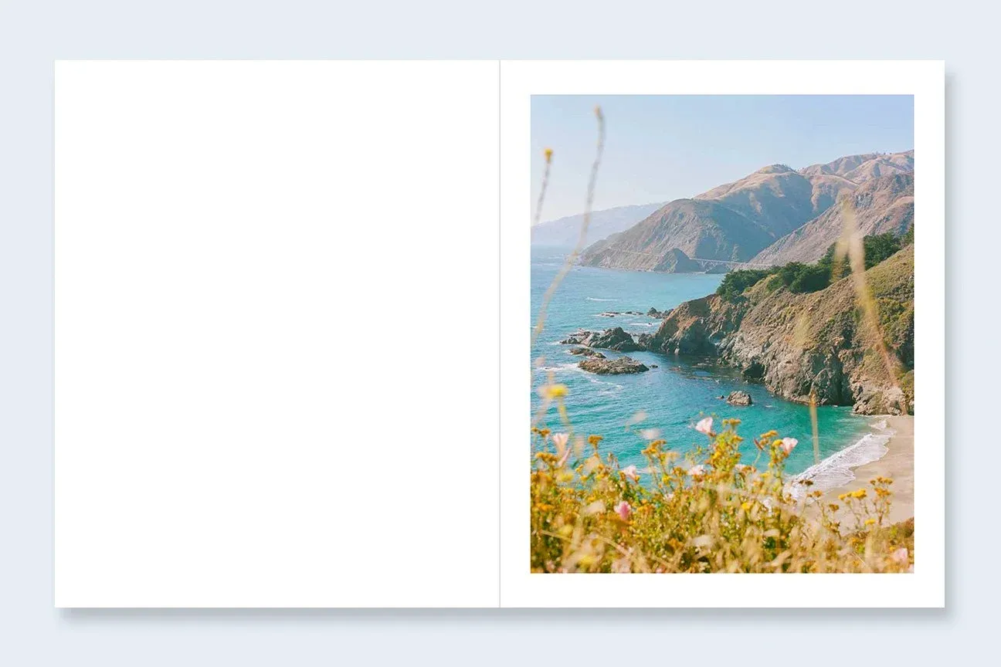Click the white margin above the photo

(722, 77)
